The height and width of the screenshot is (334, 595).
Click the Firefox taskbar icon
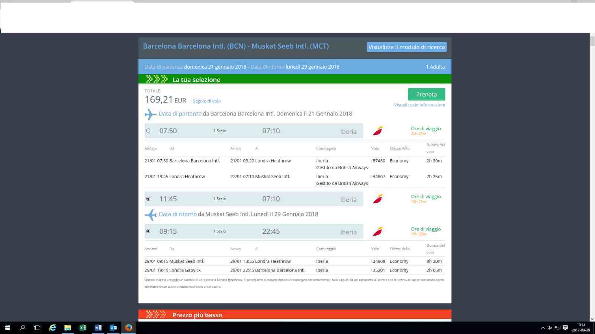point(129,328)
